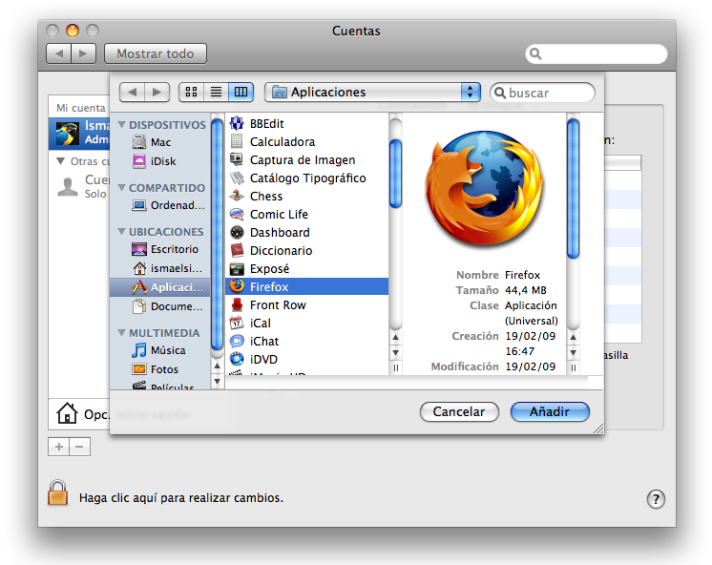This screenshot has height=565, width=712.
Task: Click the padlock to make changes
Action: (57, 492)
